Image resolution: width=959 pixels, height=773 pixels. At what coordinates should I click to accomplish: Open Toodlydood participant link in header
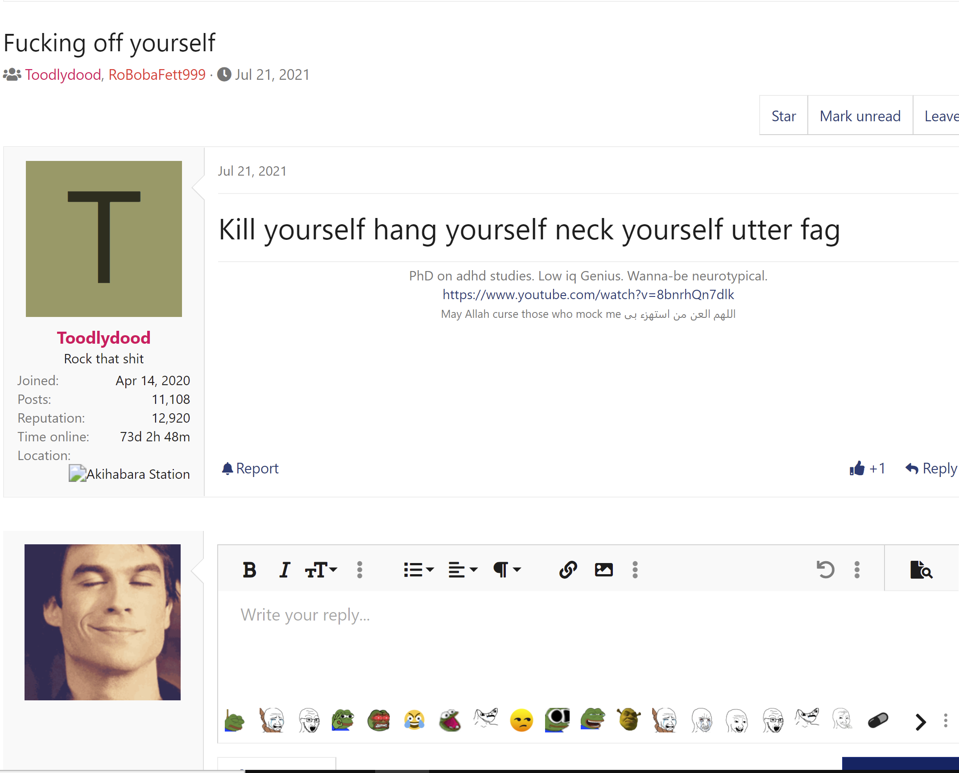63,74
